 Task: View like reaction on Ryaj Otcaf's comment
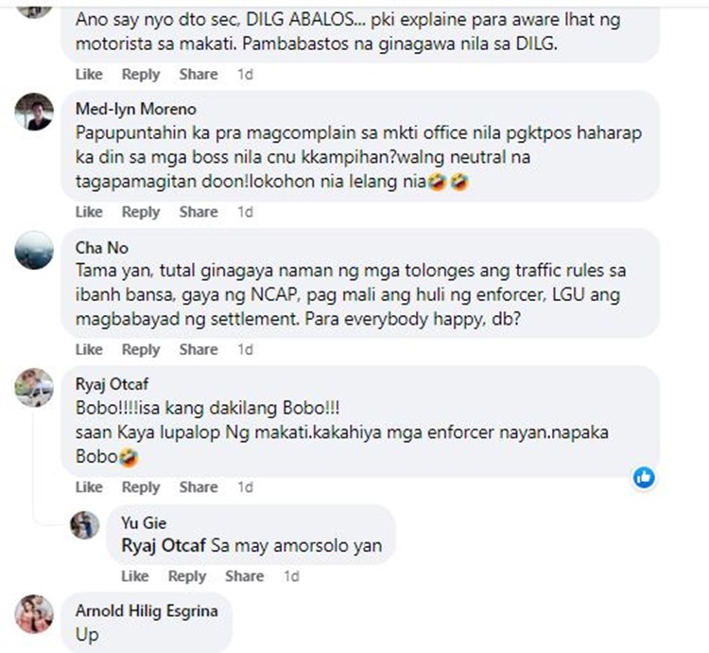pyautogui.click(x=644, y=477)
